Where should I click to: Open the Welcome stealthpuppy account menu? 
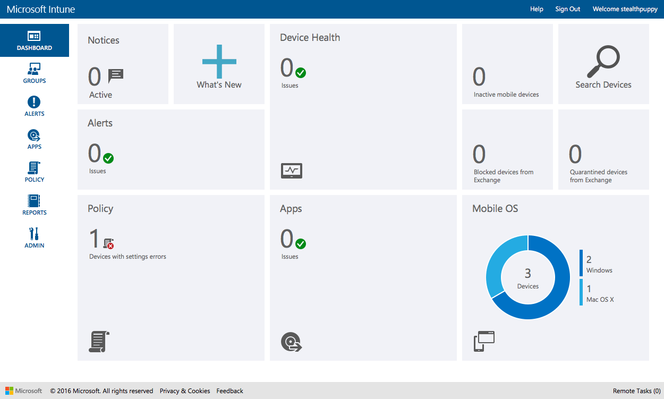click(625, 9)
